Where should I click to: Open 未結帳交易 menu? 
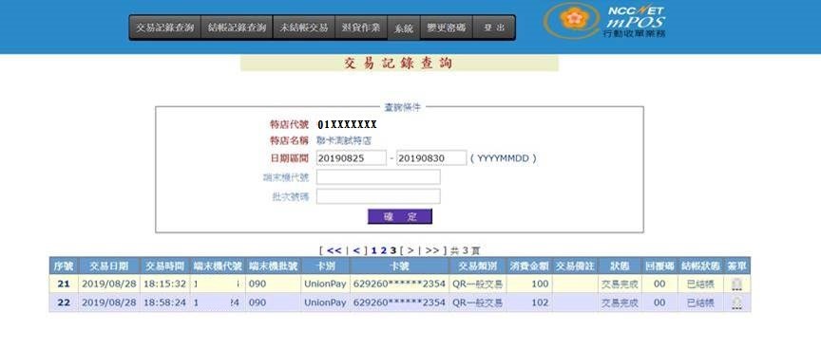(304, 27)
